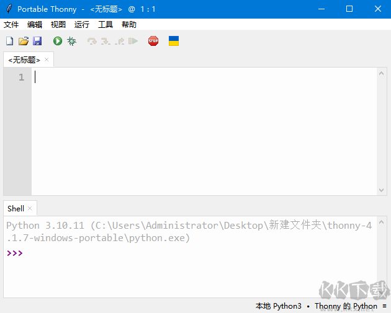
Task: Click the Step into debug icon
Action: [x=106, y=41]
